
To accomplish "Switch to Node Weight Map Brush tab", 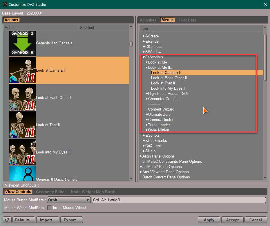I will pos(93,192).
